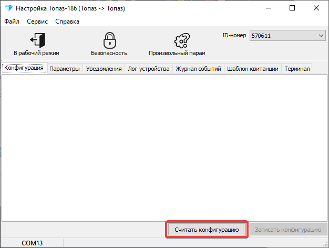Image resolution: width=329 pixels, height=248 pixels.
Task: Click the 'В рабочий режим' exit-door icon
Action: (x=37, y=40)
